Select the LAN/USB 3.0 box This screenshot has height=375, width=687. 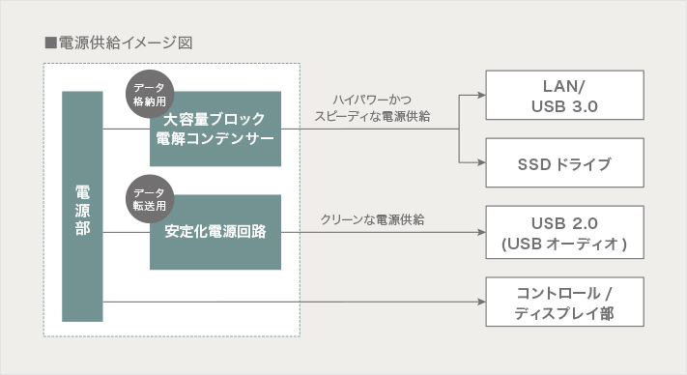(564, 95)
